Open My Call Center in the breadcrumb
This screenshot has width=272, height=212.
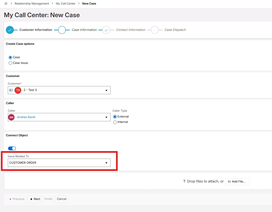[x=66, y=3]
